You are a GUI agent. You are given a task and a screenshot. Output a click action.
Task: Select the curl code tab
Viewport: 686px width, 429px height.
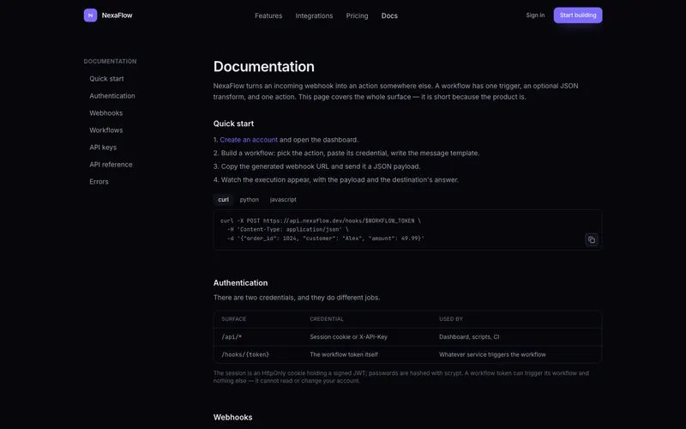coord(224,200)
